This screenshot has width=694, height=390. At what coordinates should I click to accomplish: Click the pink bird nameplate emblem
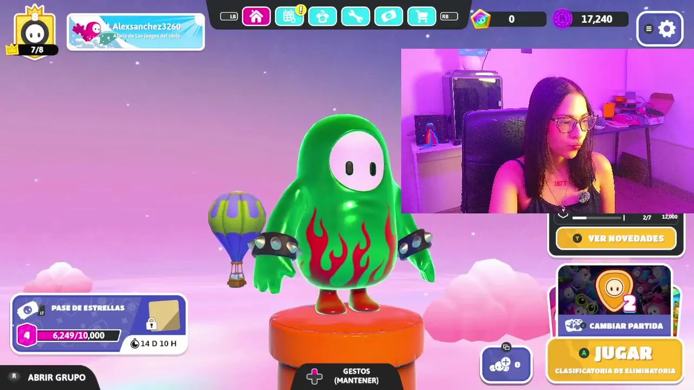coord(89,32)
